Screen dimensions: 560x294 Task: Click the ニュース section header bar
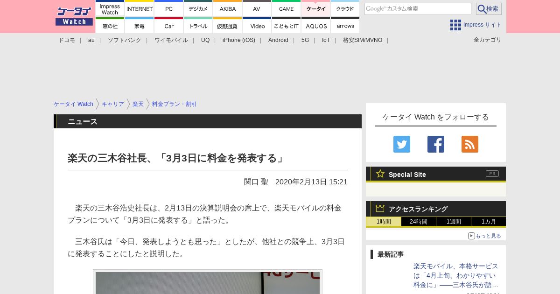[208, 121]
